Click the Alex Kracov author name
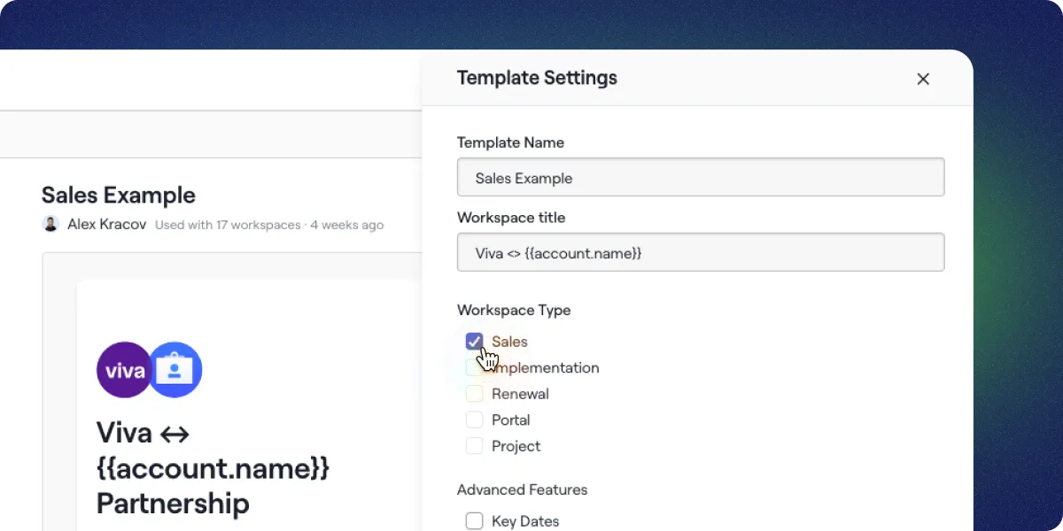 tap(107, 224)
